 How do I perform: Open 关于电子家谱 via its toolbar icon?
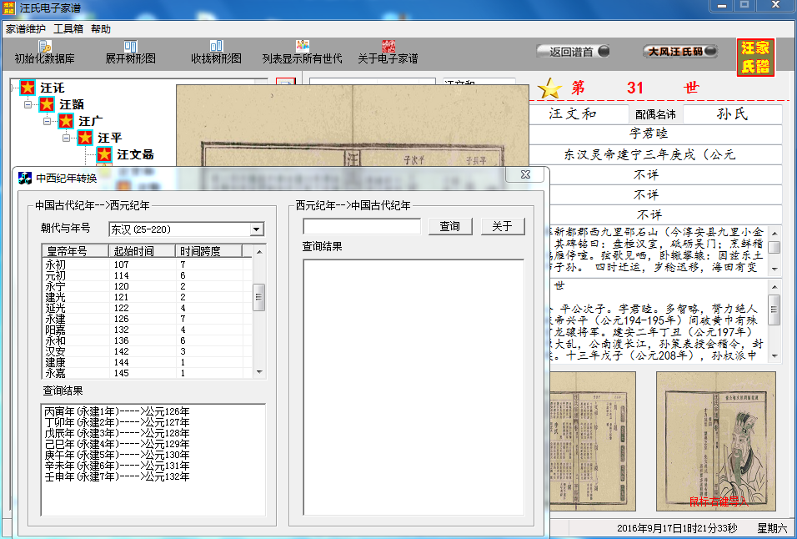(x=388, y=48)
